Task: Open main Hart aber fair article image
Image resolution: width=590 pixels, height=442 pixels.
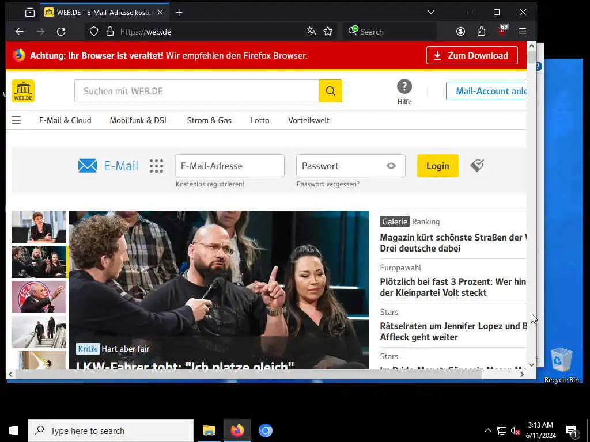Action: tap(219, 290)
